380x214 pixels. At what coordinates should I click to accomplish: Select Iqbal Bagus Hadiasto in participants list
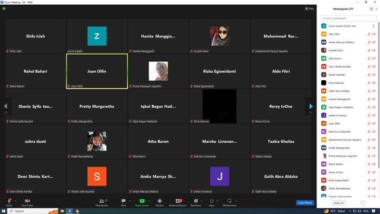[x=349, y=107]
